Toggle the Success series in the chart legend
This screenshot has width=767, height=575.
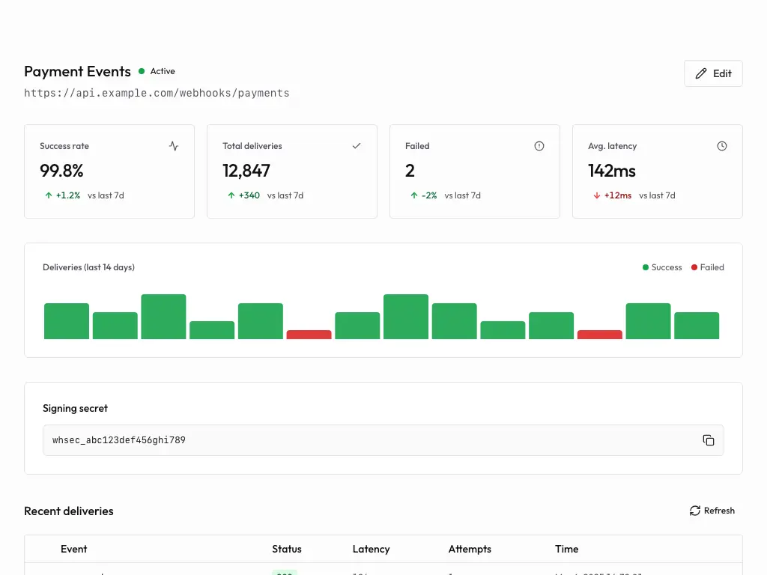click(662, 267)
